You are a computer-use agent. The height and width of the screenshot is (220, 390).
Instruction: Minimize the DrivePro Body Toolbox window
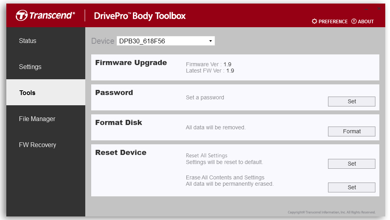click(x=366, y=9)
